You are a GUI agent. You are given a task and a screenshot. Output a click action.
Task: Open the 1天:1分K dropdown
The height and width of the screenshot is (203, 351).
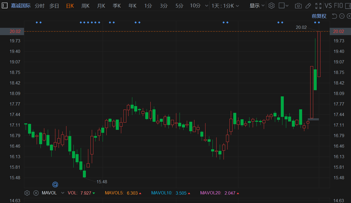(x=225, y=6)
